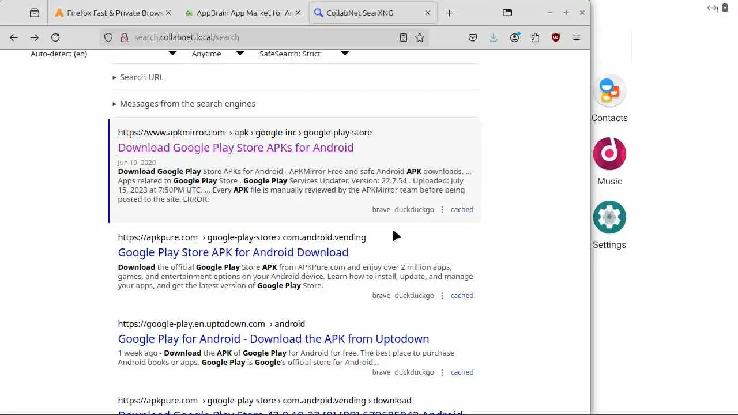Screen dimensions: 738x415
Task: Open Pocket save icon
Action: (473, 37)
